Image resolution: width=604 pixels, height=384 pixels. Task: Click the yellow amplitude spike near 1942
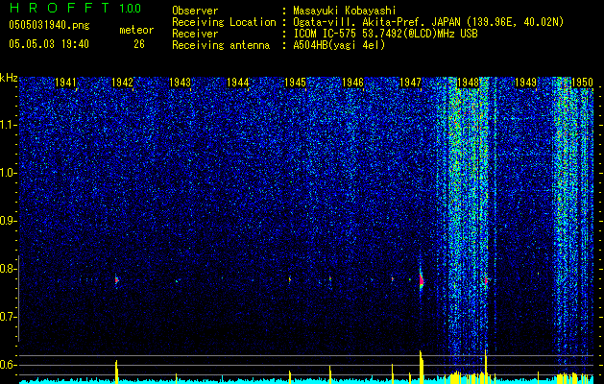pos(116,372)
